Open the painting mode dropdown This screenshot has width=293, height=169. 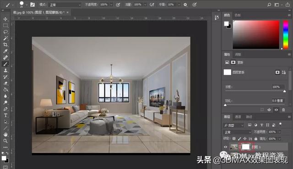65,5
